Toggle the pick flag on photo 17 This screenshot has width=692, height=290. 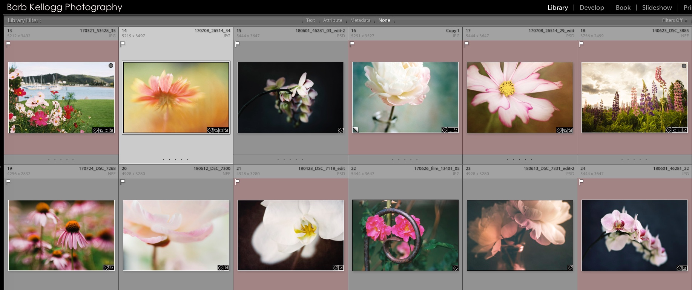(466, 44)
